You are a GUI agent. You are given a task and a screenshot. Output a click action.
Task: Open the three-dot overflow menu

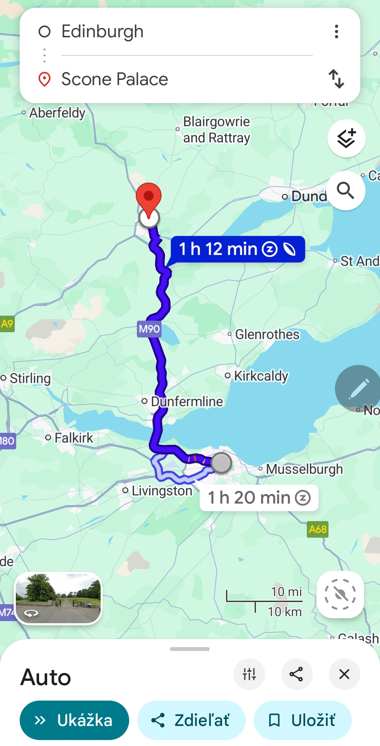pos(336,32)
